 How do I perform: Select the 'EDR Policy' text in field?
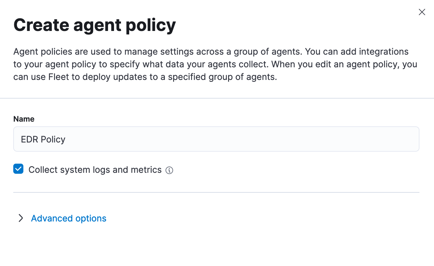[43, 139]
